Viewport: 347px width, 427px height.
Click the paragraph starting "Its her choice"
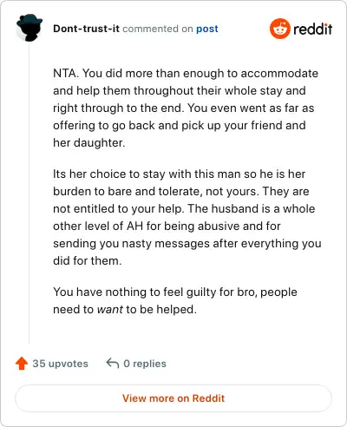click(187, 217)
